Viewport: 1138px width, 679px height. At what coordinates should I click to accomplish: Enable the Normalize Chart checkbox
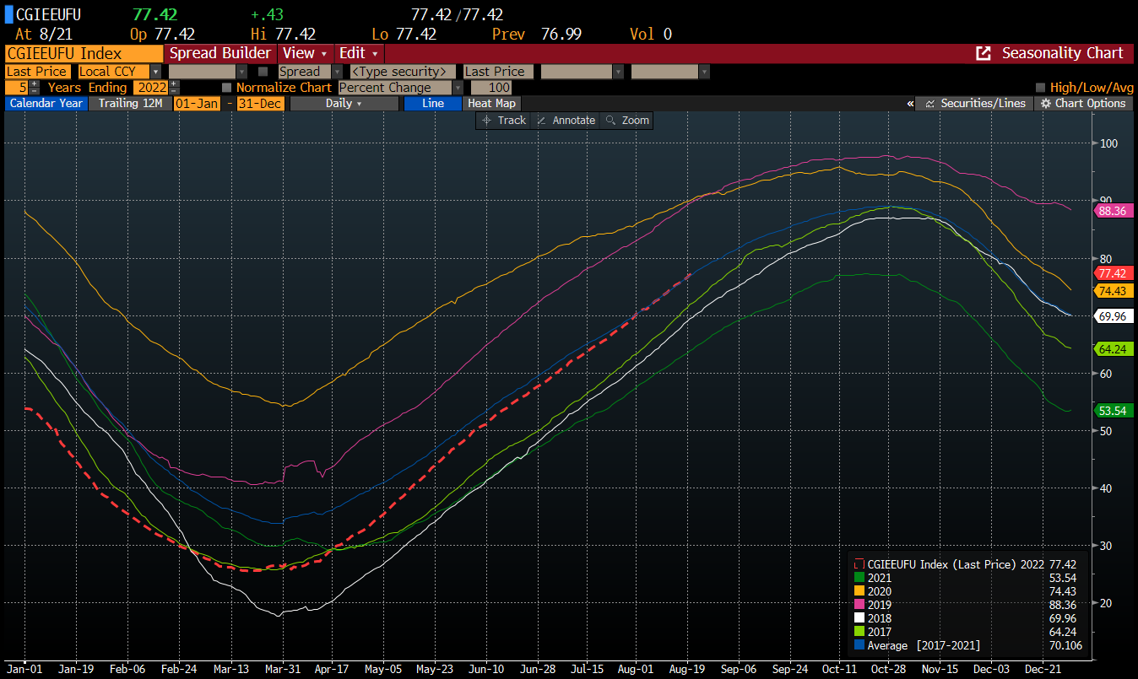226,88
